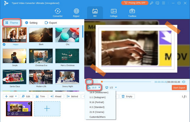
Task: Pick the Santa Claus theme
Action: [x=15, y=77]
